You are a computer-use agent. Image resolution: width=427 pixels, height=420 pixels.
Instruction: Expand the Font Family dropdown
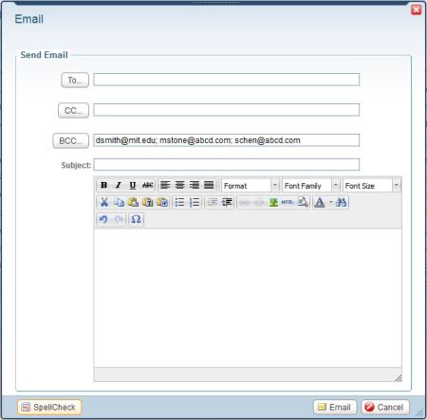[x=310, y=186]
